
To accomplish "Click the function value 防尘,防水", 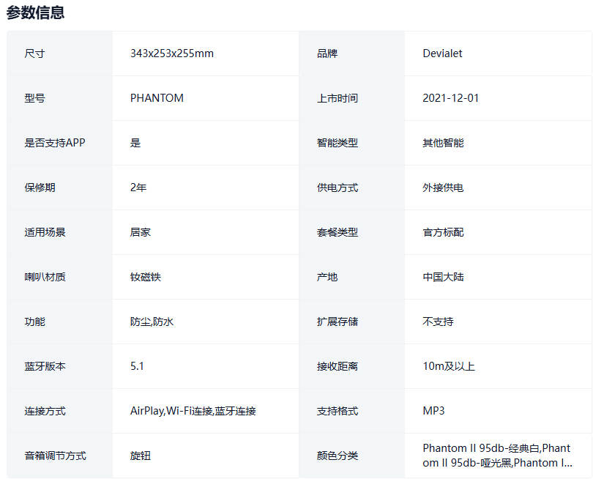I will [152, 322].
